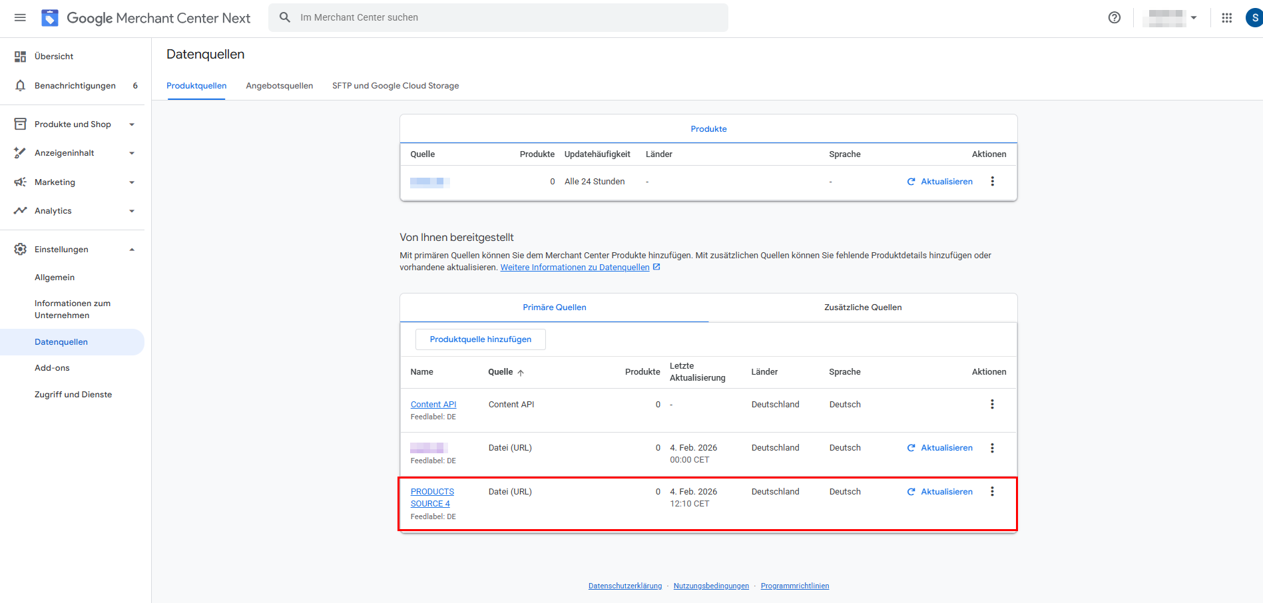Click the 12:10 CET update time
The height and width of the screenshot is (603, 1263).
tap(690, 504)
